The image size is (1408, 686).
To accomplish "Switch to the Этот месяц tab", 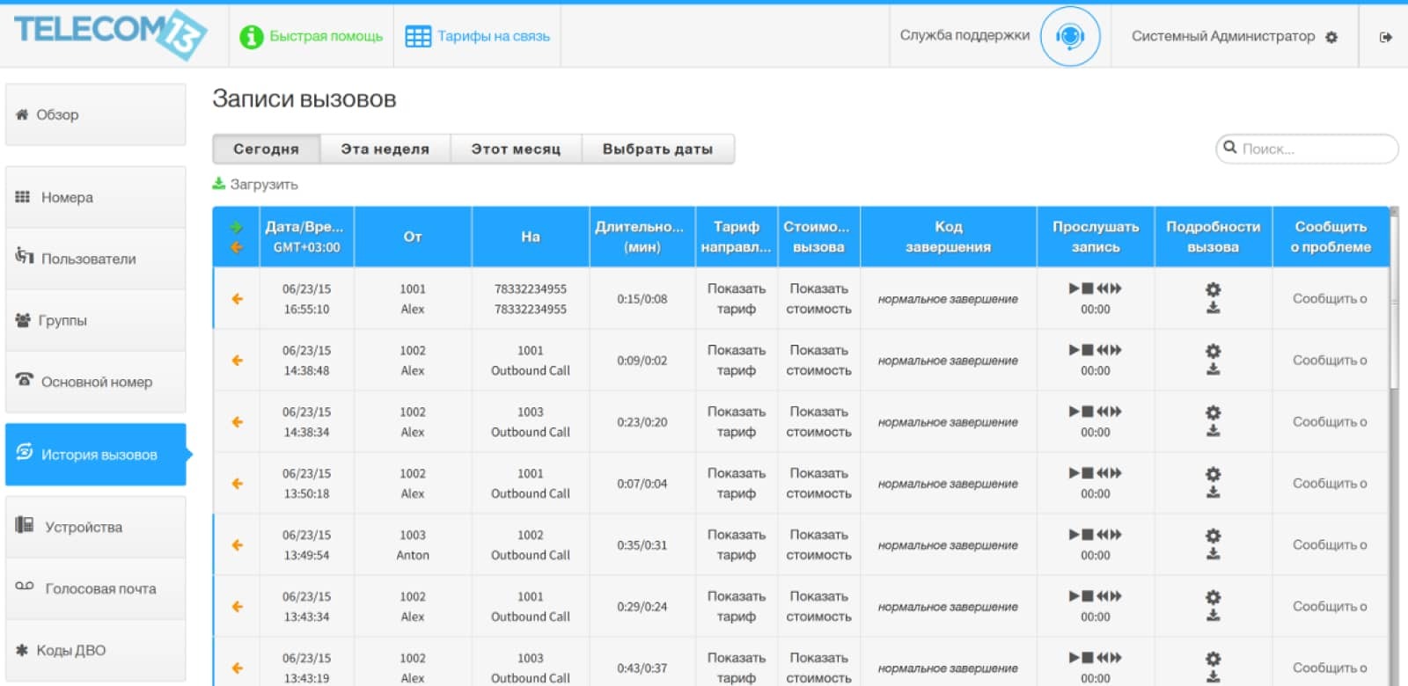I will (x=516, y=149).
